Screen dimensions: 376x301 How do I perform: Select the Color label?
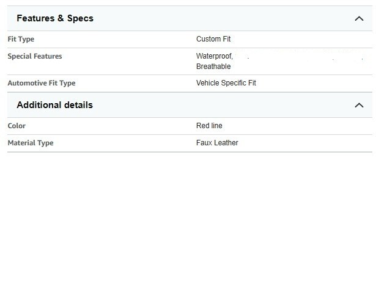17,126
